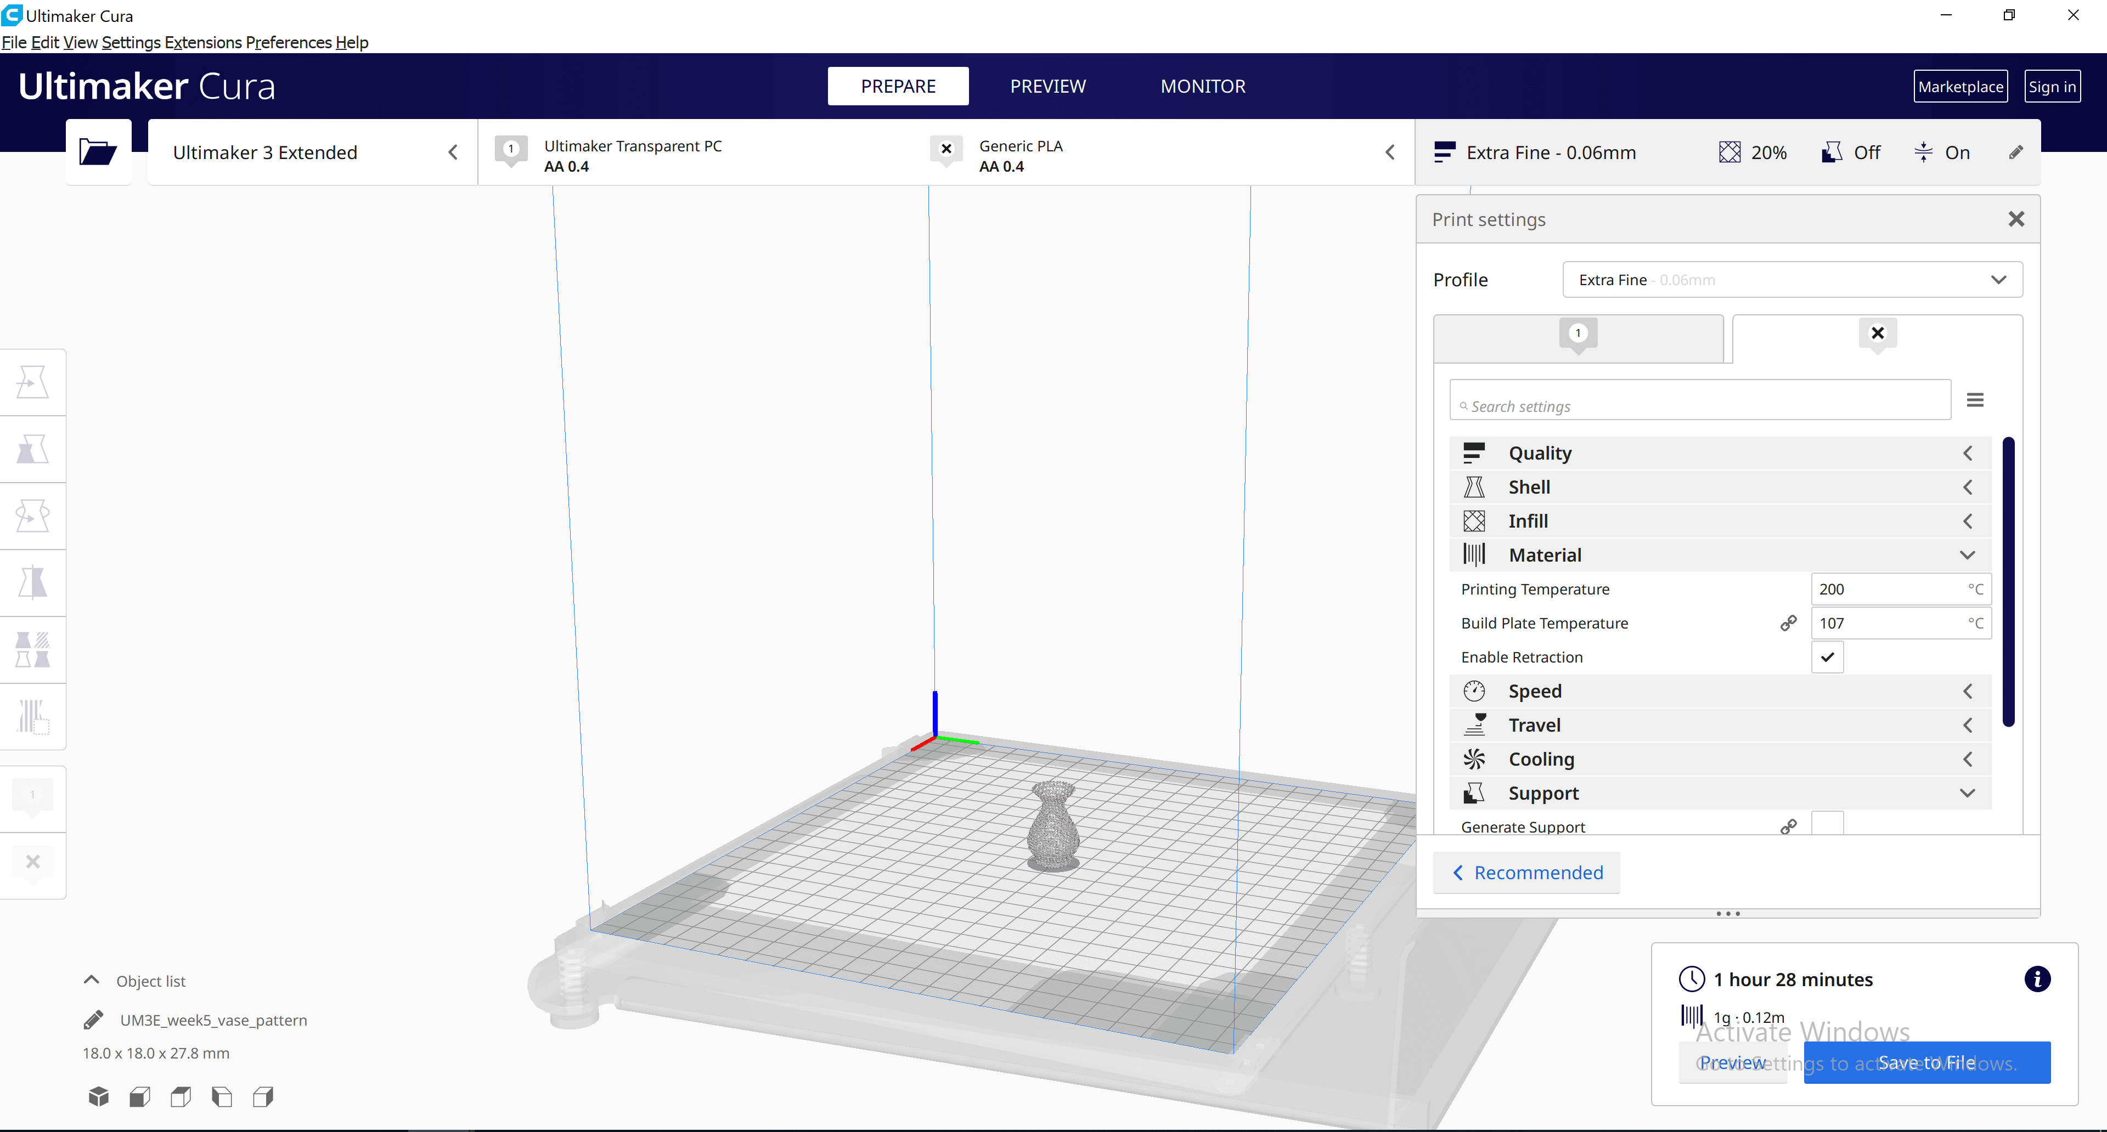This screenshot has width=2107, height=1132.
Task: Select extruder 1 tab in Print settings
Action: pyautogui.click(x=1579, y=338)
